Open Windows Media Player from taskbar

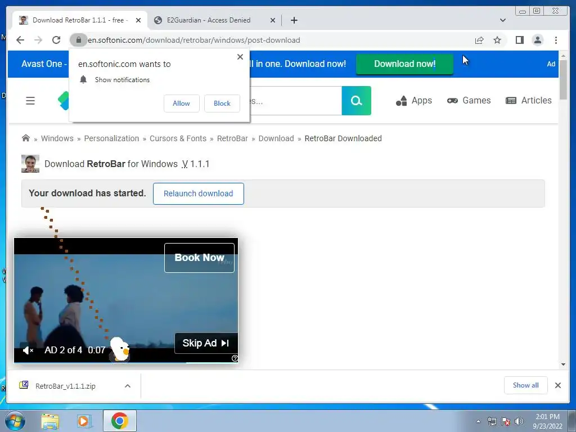(x=84, y=421)
